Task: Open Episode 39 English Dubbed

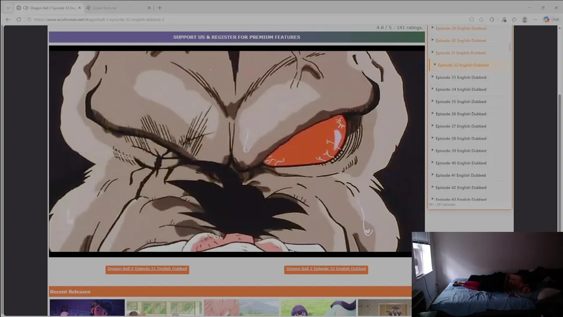Action: [x=461, y=151]
